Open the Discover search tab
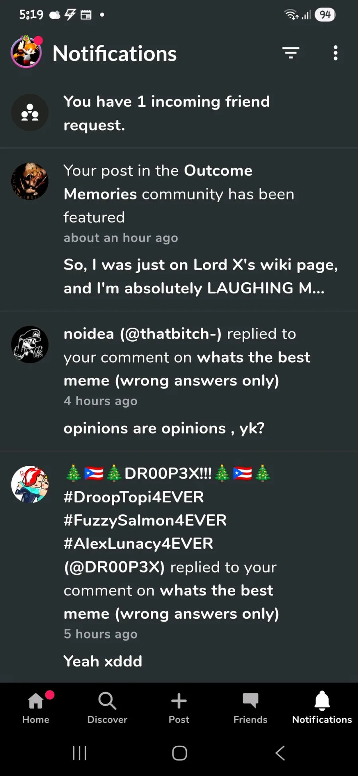The image size is (358, 776). 107,708
